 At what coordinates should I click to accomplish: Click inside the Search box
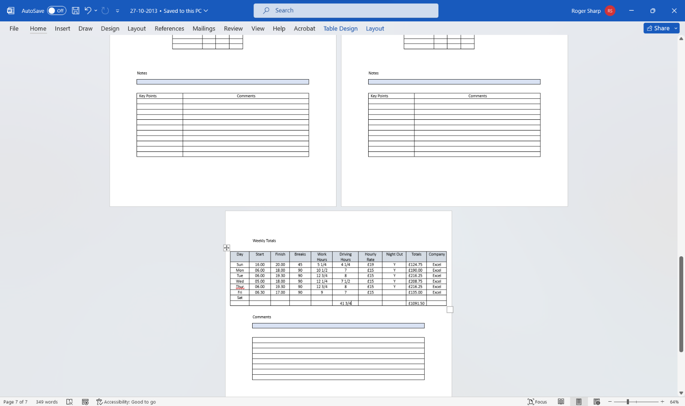pos(345,10)
